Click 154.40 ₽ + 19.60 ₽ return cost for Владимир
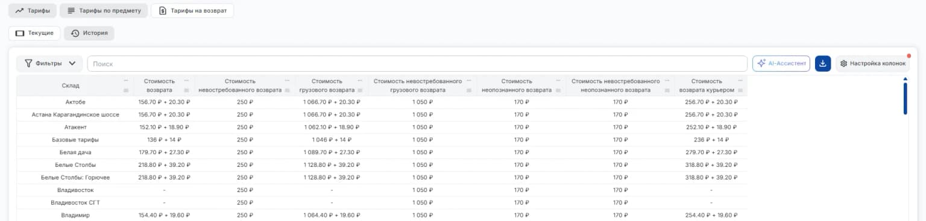 coord(165,215)
